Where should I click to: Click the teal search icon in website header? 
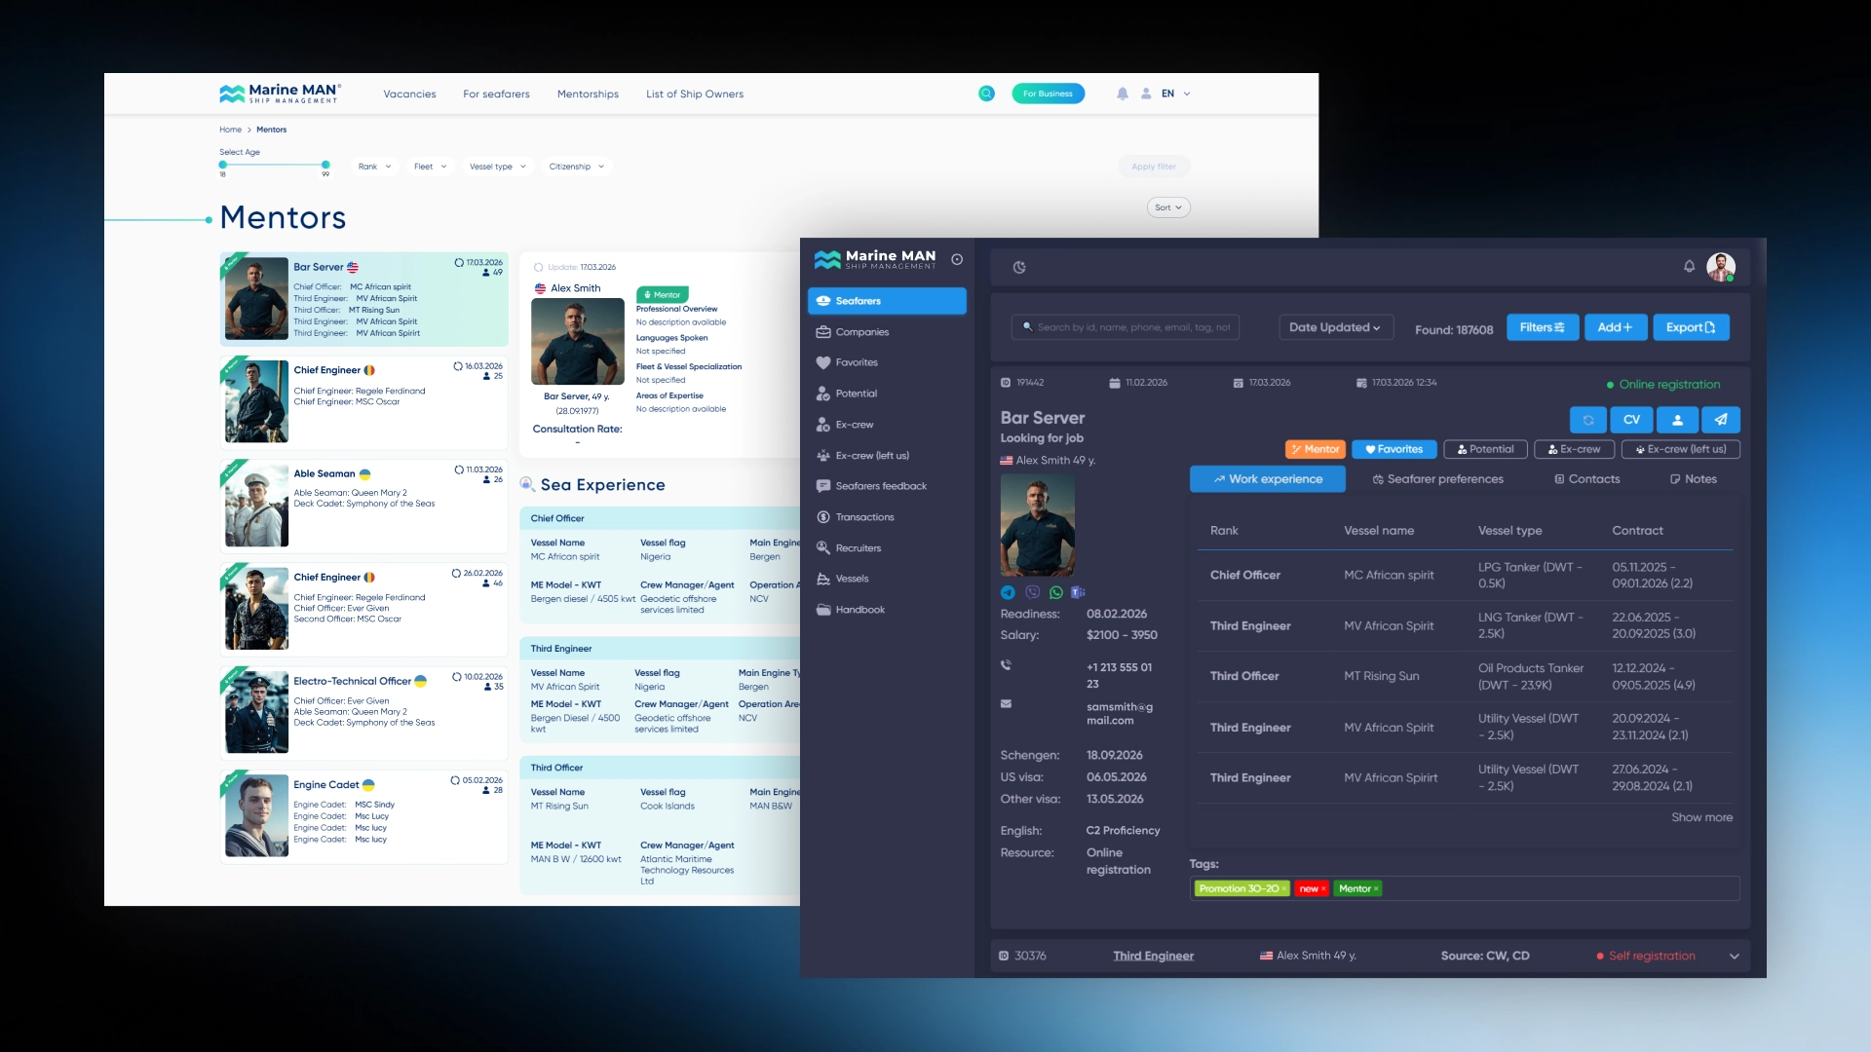tap(986, 94)
